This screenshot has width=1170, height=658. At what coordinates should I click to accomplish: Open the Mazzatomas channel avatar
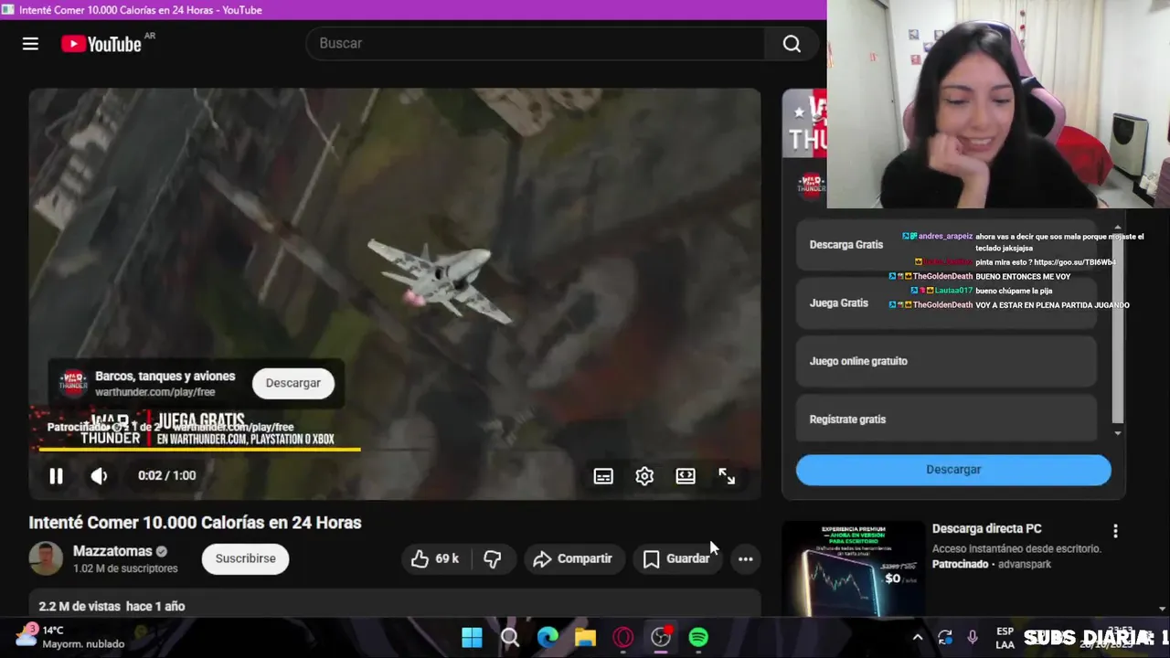pyautogui.click(x=46, y=558)
